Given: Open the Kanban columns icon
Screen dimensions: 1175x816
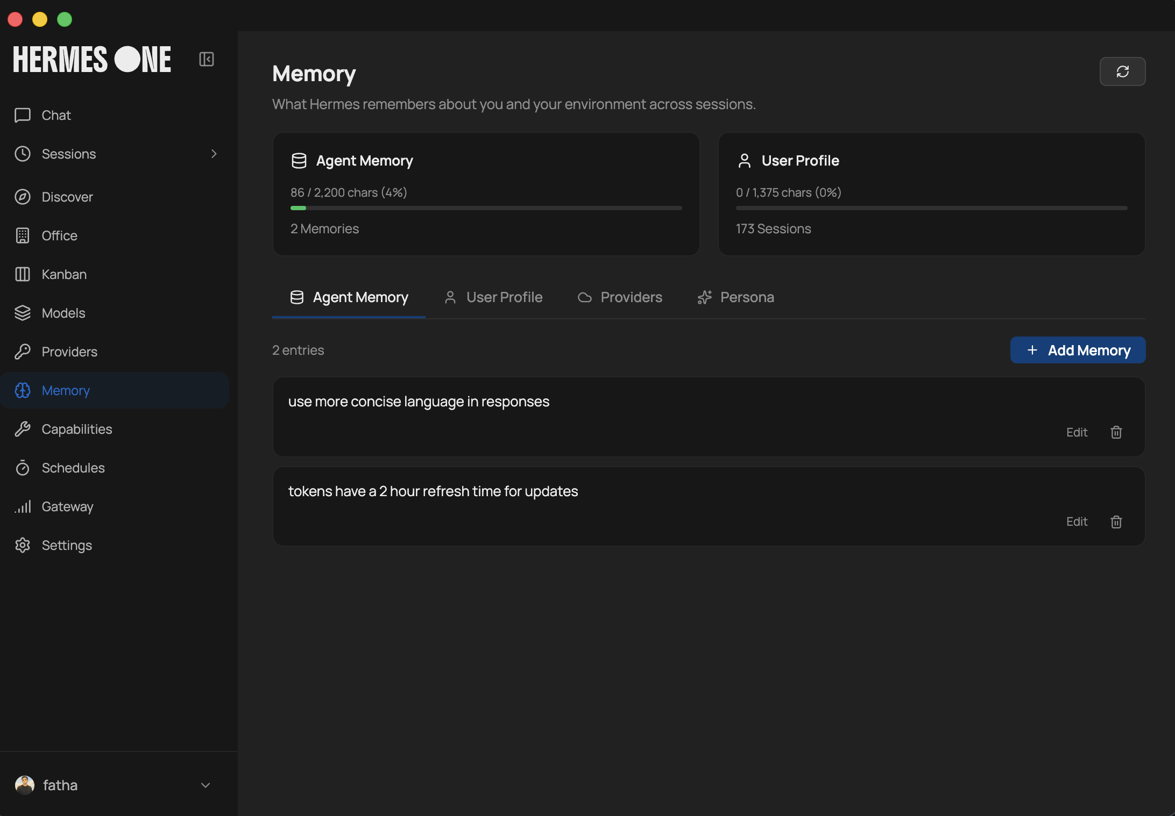Looking at the screenshot, I should 23,274.
